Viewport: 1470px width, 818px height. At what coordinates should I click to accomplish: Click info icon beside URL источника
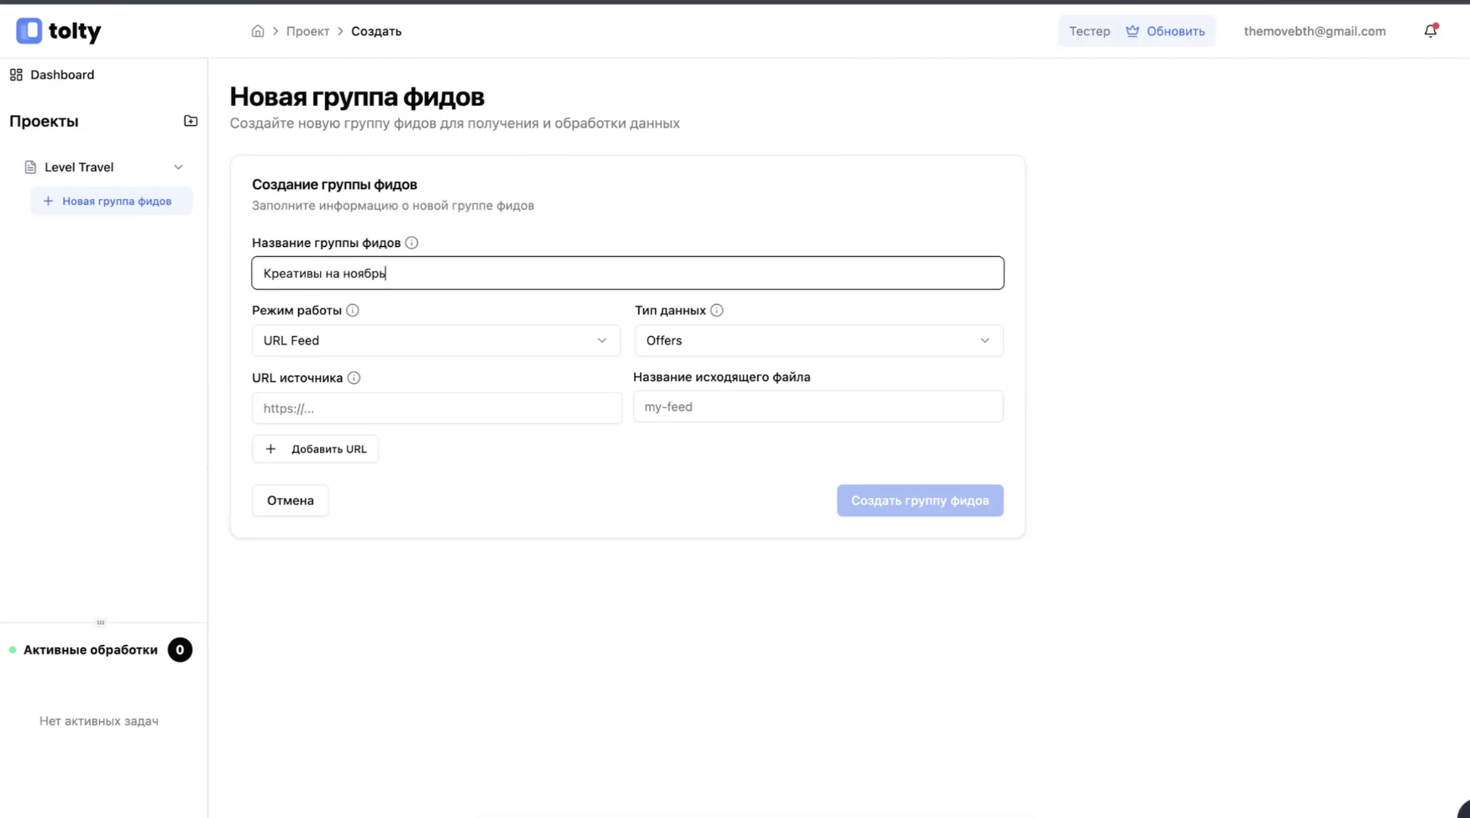[x=354, y=378]
